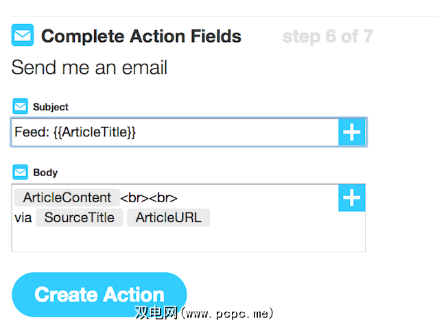Click the Body field label
Image resolution: width=439 pixels, height=329 pixels.
click(x=45, y=173)
